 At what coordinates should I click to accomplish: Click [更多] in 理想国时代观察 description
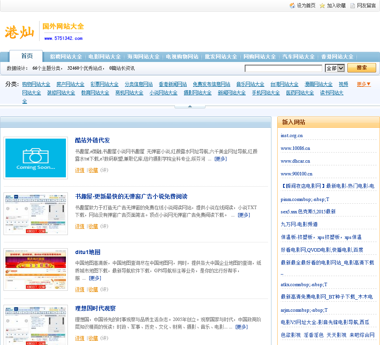coord(242,327)
